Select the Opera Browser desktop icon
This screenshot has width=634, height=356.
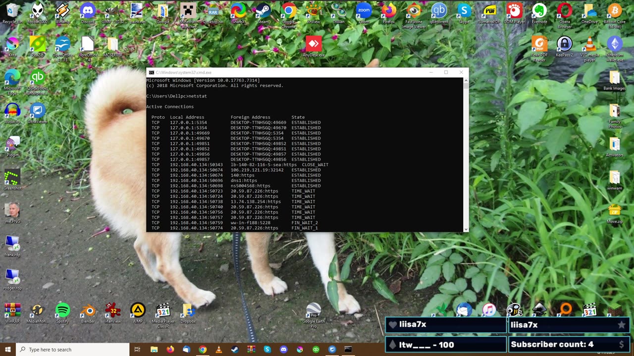[564, 15]
